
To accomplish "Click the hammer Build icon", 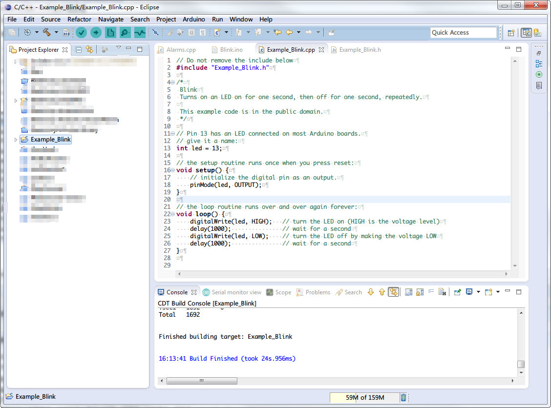I will [47, 32].
